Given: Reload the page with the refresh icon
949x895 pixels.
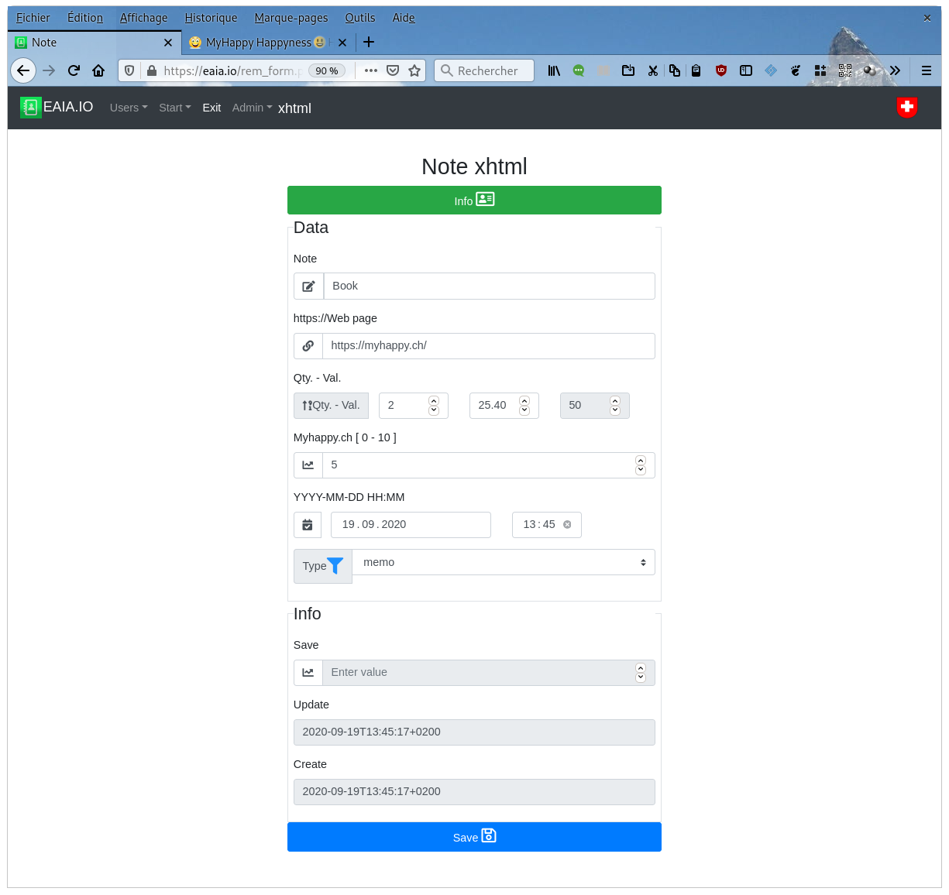Looking at the screenshot, I should pyautogui.click(x=74, y=70).
